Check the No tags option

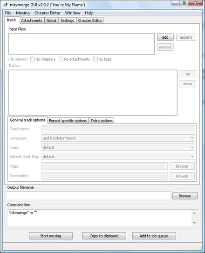(96, 59)
